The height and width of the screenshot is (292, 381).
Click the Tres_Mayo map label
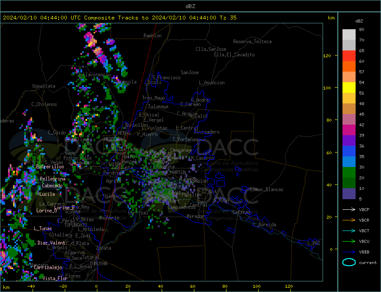click(153, 98)
